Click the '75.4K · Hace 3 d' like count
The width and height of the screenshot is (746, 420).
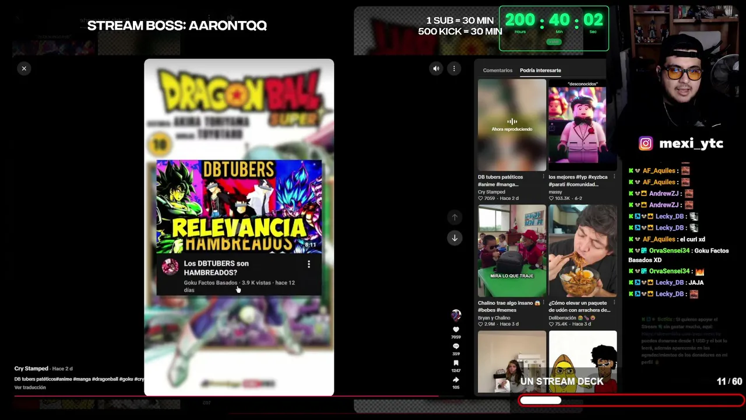(x=569, y=324)
